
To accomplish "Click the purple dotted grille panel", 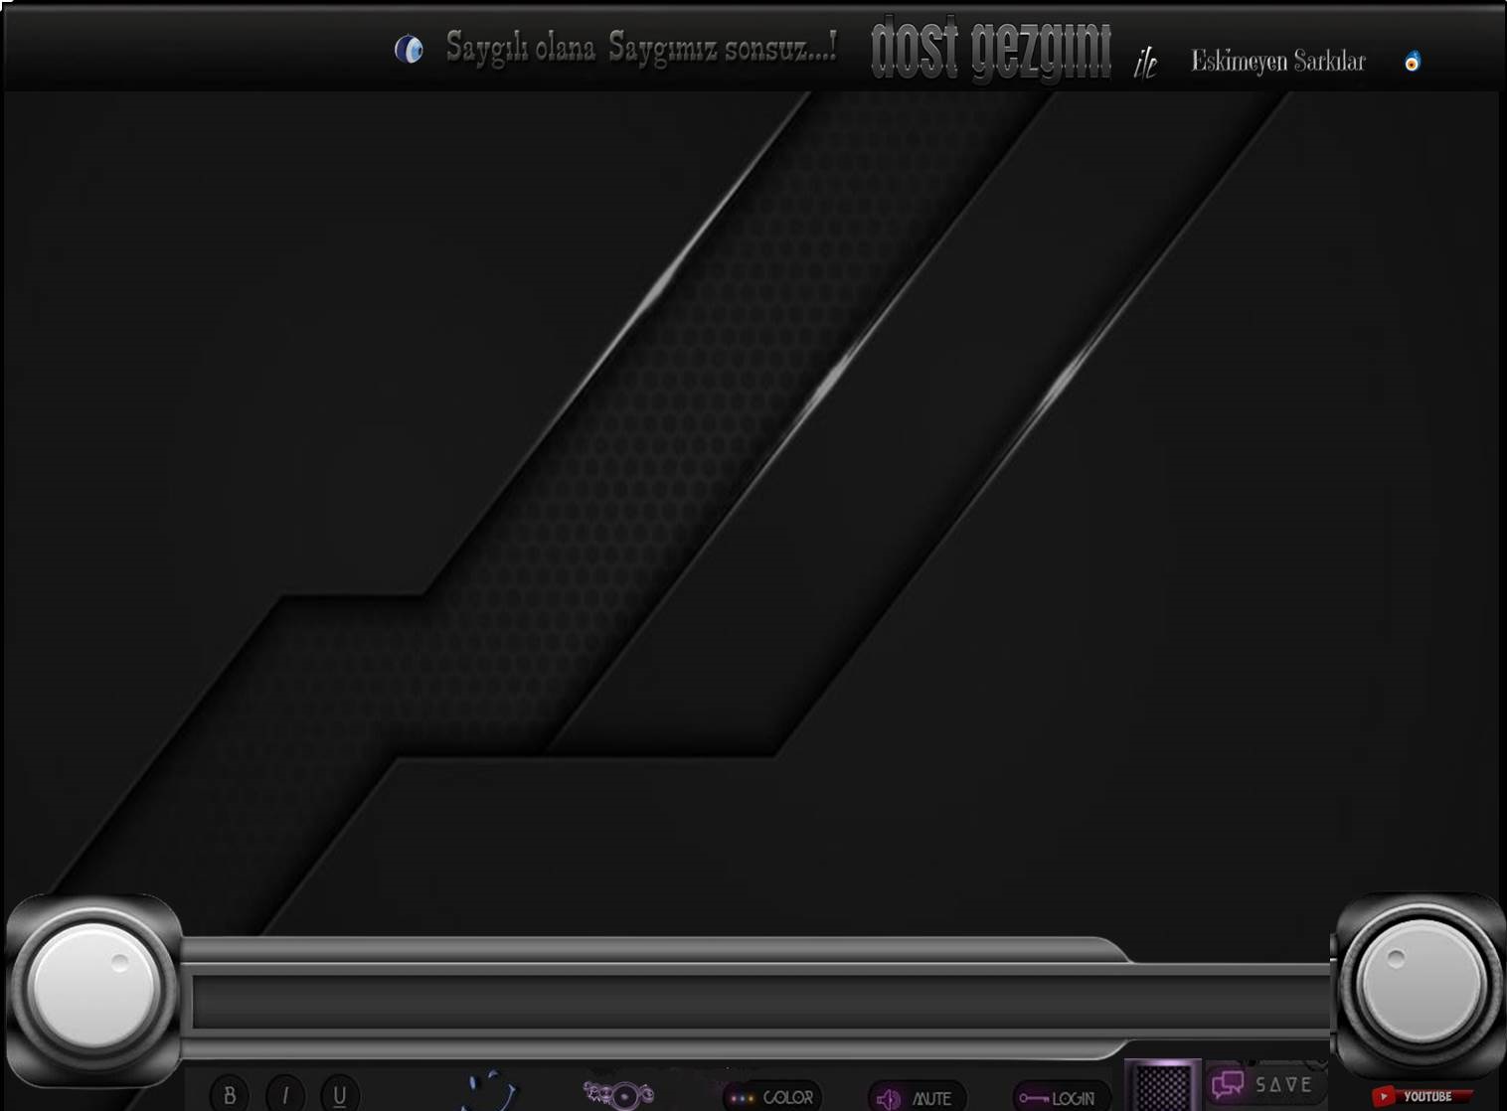I will (1162, 1085).
